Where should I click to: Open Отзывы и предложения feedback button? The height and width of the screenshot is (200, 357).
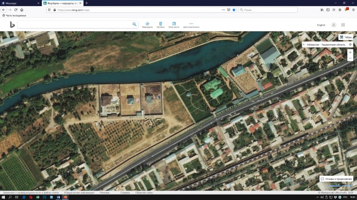tap(336, 179)
